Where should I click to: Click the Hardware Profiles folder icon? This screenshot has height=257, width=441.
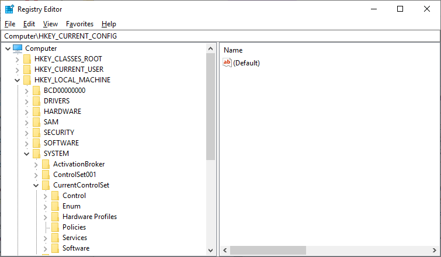click(55, 217)
